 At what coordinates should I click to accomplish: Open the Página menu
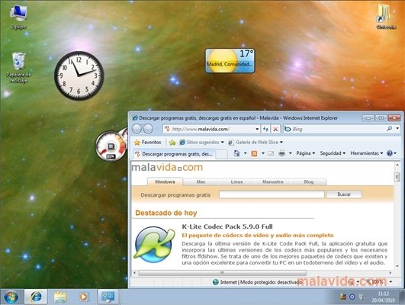point(306,153)
